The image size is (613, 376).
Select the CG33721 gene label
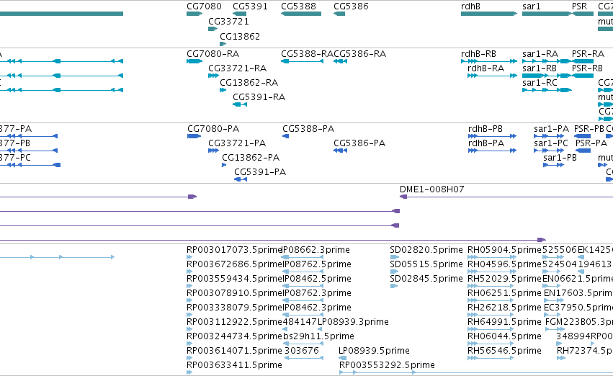click(x=228, y=22)
